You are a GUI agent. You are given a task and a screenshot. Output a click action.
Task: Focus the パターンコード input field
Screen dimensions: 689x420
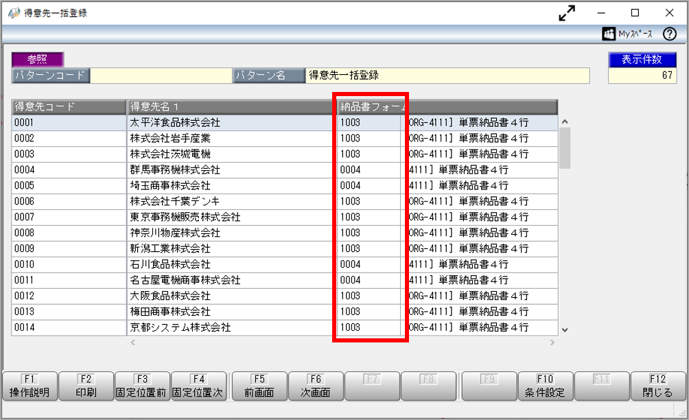click(x=161, y=75)
